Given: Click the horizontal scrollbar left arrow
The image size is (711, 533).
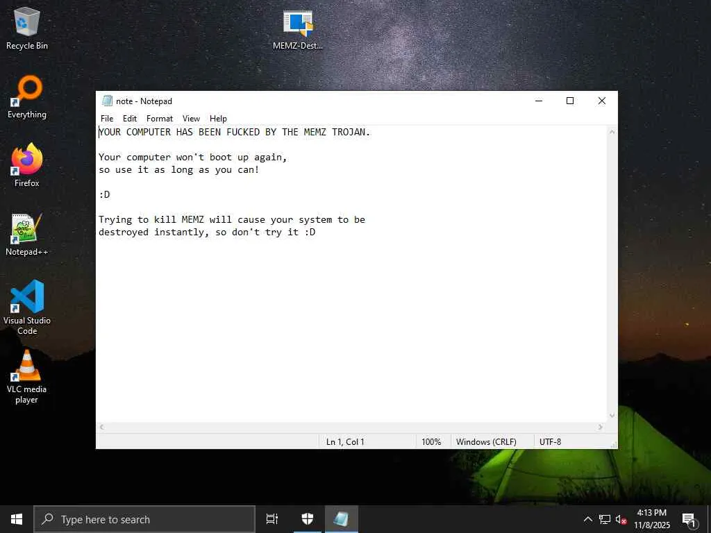Looking at the screenshot, I should click(102, 427).
